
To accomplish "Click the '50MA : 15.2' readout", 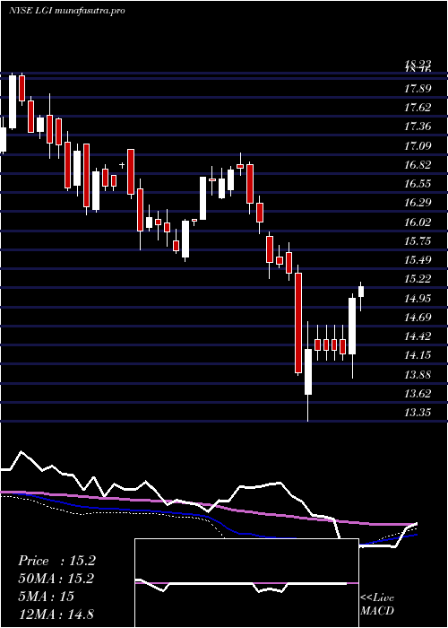I will (56, 580).
